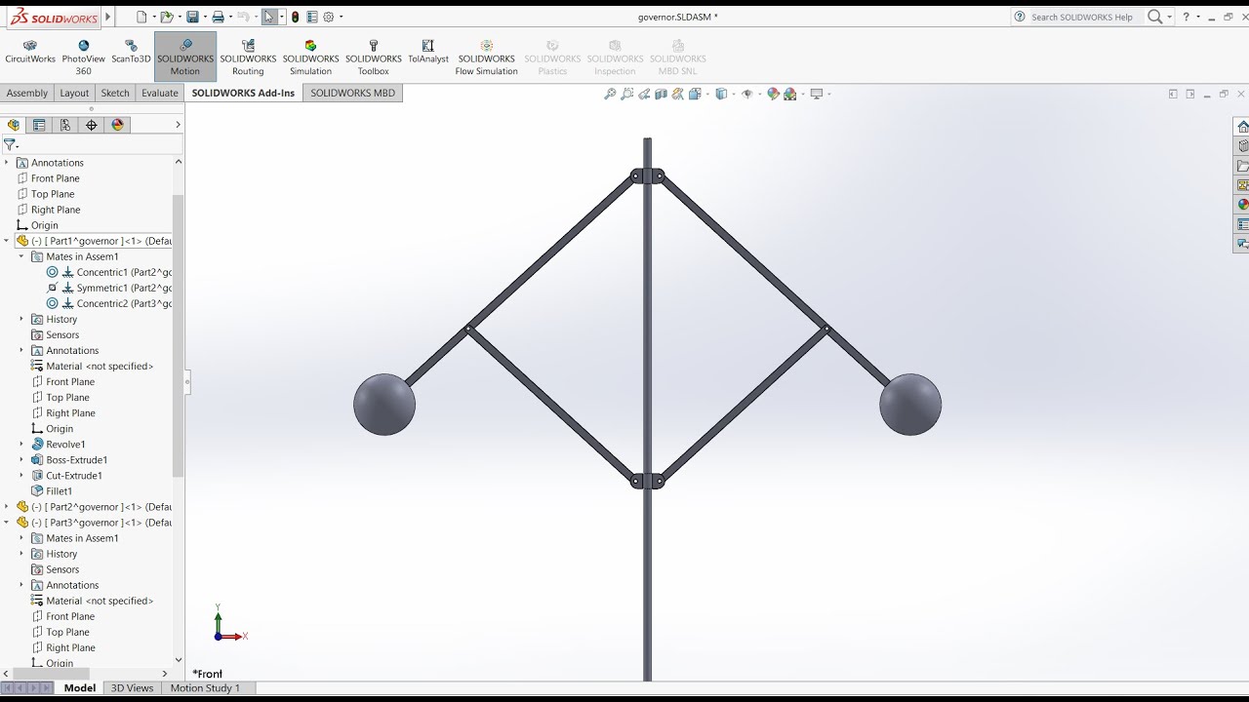Switch to the 3D Views tab
Viewport: 1249px width, 702px height.
[x=132, y=688]
